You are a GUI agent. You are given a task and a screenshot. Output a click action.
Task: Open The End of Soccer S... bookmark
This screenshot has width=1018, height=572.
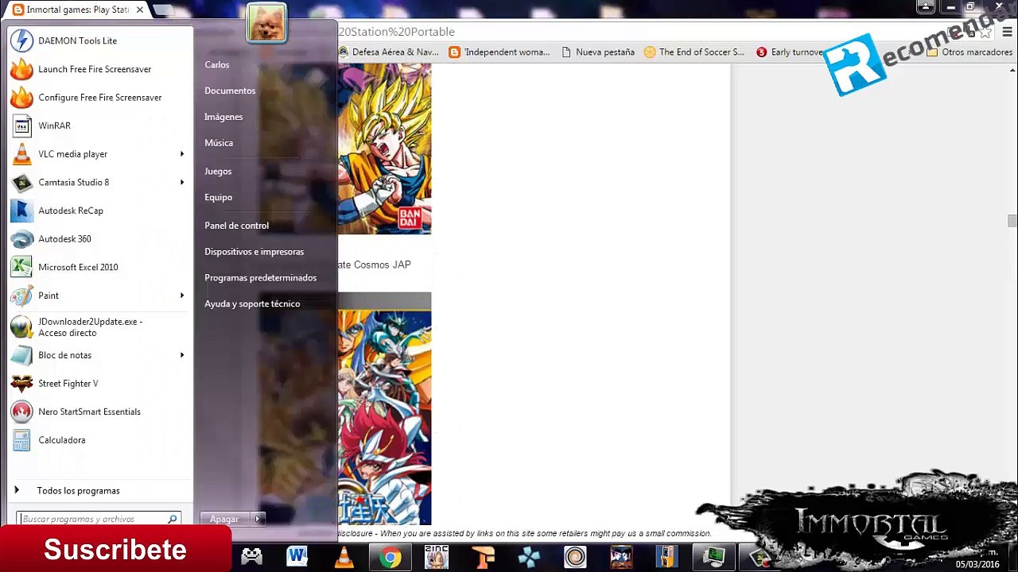point(694,52)
